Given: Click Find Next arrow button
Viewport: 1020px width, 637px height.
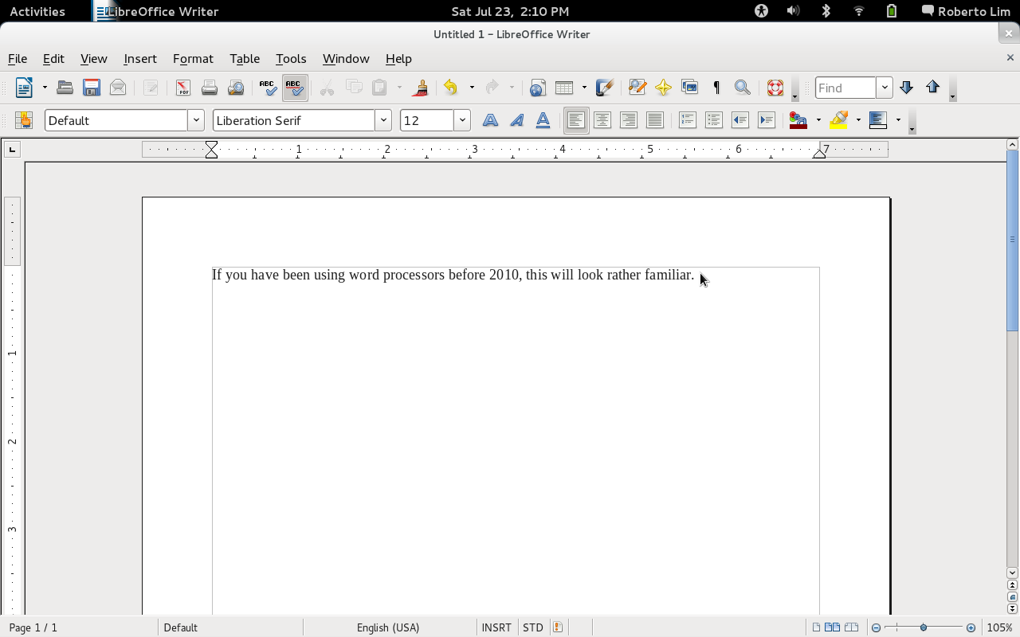Looking at the screenshot, I should (x=906, y=88).
